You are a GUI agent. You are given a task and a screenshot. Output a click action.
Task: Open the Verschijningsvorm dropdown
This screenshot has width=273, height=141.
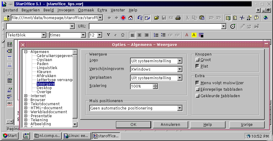pyautogui.click(x=180, y=69)
